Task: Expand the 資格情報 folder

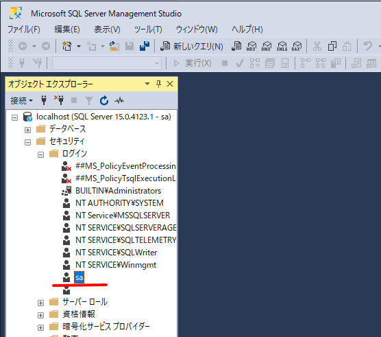Action: 41,315
